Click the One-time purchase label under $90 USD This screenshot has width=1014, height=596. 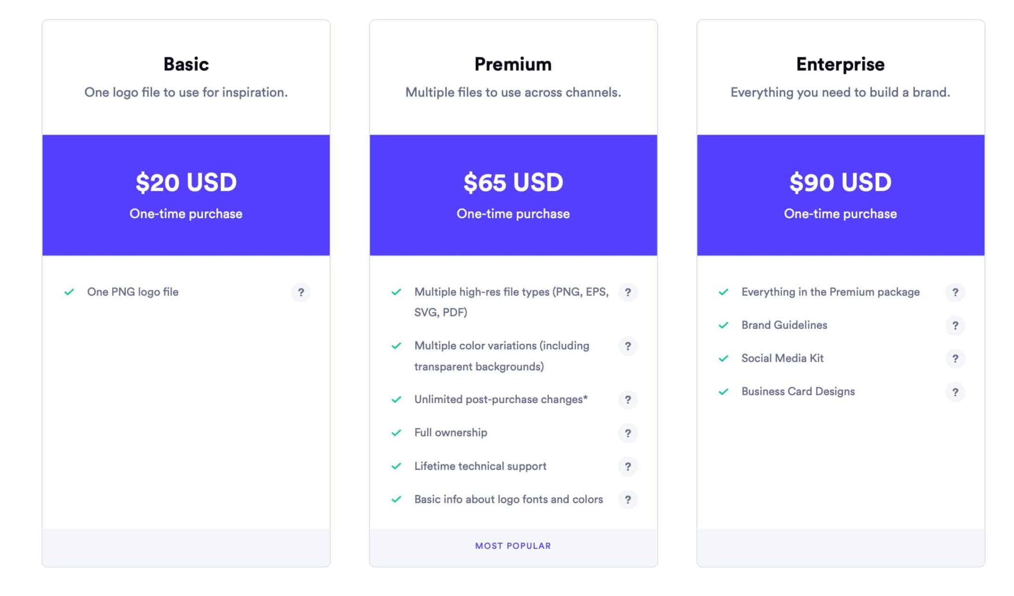[x=840, y=214]
